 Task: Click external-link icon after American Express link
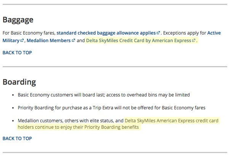[194, 41]
